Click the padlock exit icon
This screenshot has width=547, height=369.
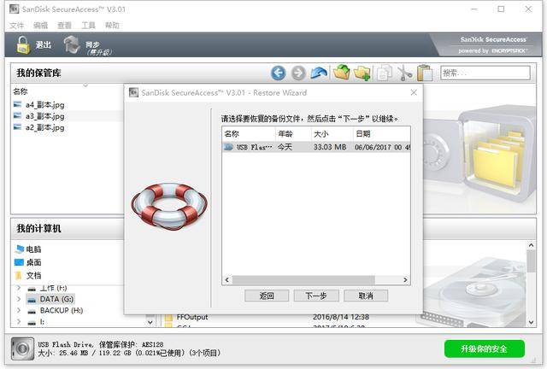pyautogui.click(x=23, y=45)
